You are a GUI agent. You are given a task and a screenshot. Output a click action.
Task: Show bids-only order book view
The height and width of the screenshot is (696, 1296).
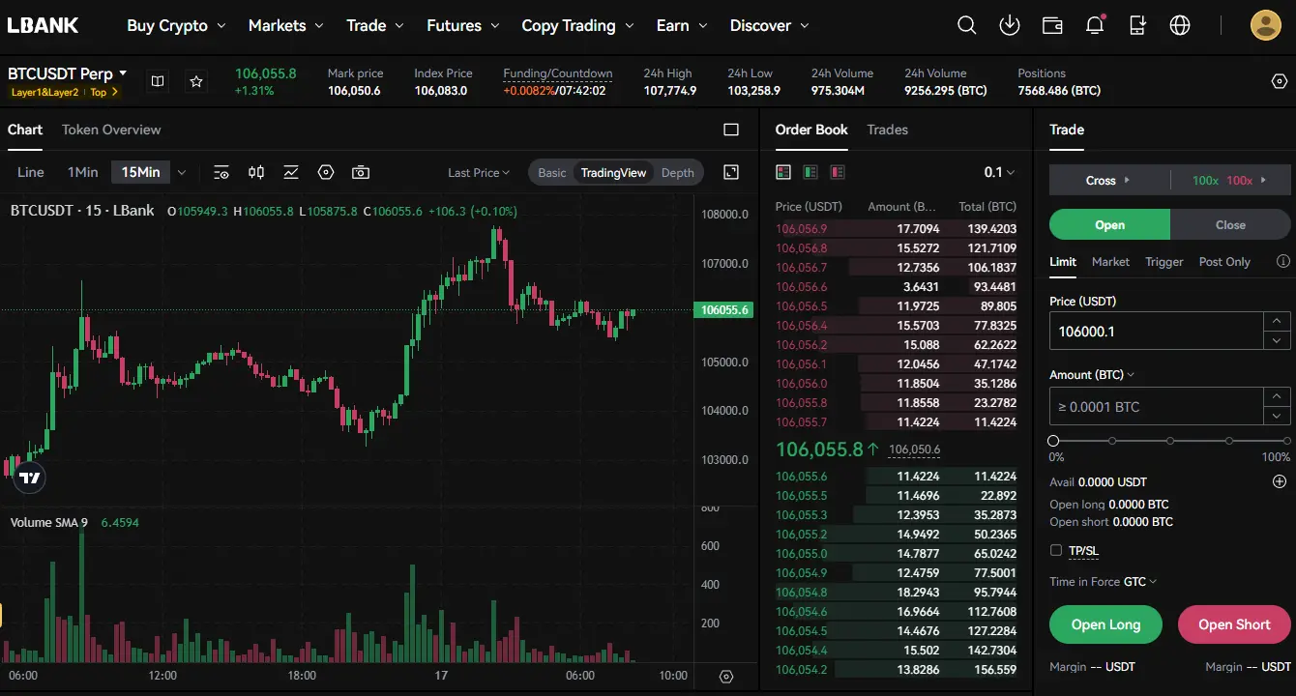point(810,172)
